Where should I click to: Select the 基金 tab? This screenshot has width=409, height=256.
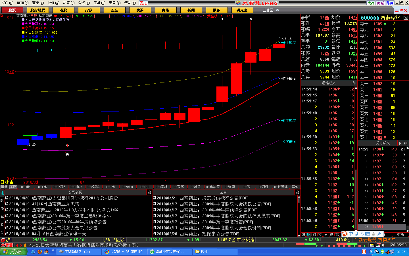[x=114, y=10]
